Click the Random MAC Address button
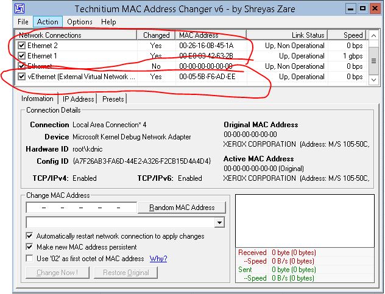 [x=182, y=208]
